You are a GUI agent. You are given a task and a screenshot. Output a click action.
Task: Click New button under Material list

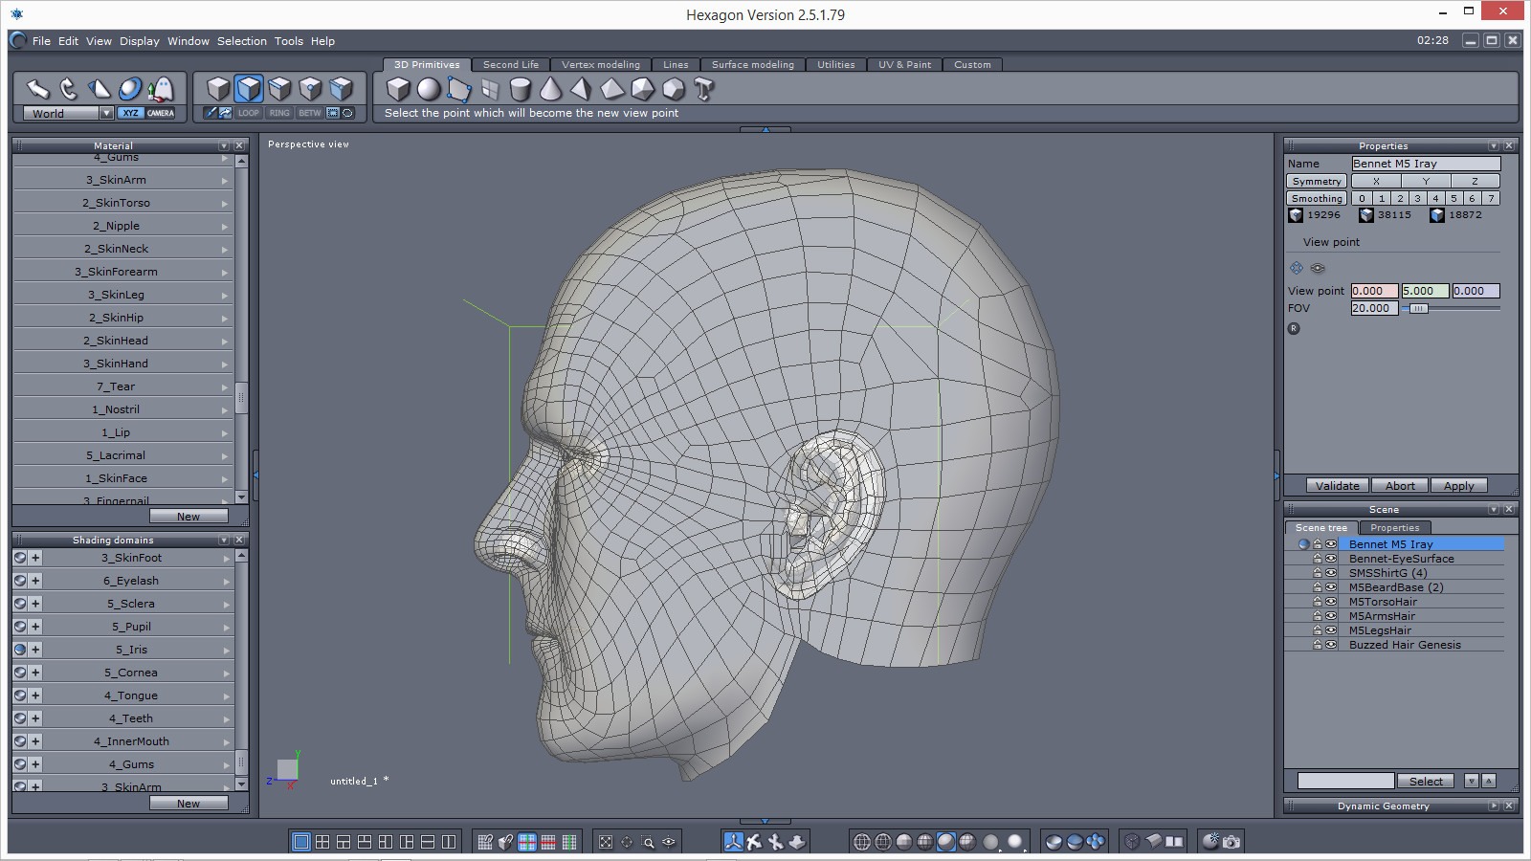[x=189, y=517]
